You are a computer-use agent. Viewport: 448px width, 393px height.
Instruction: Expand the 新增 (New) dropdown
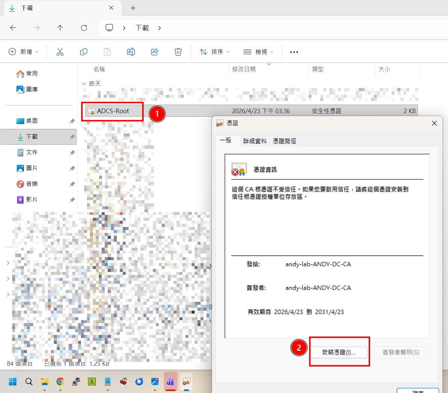coord(24,52)
